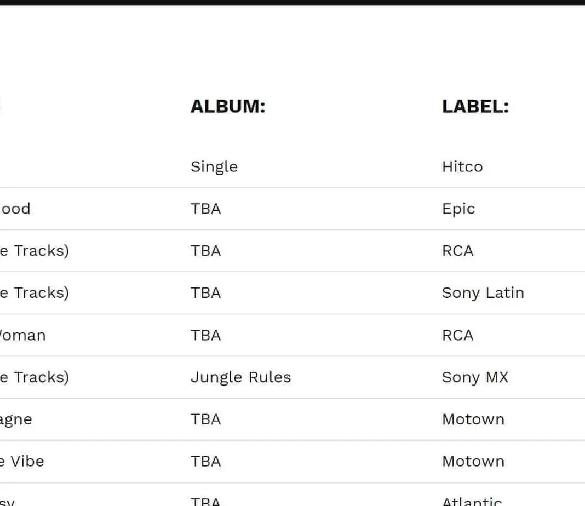The height and width of the screenshot is (506, 585).
Task: Click TBA in the Atlantic row
Action: (205, 501)
